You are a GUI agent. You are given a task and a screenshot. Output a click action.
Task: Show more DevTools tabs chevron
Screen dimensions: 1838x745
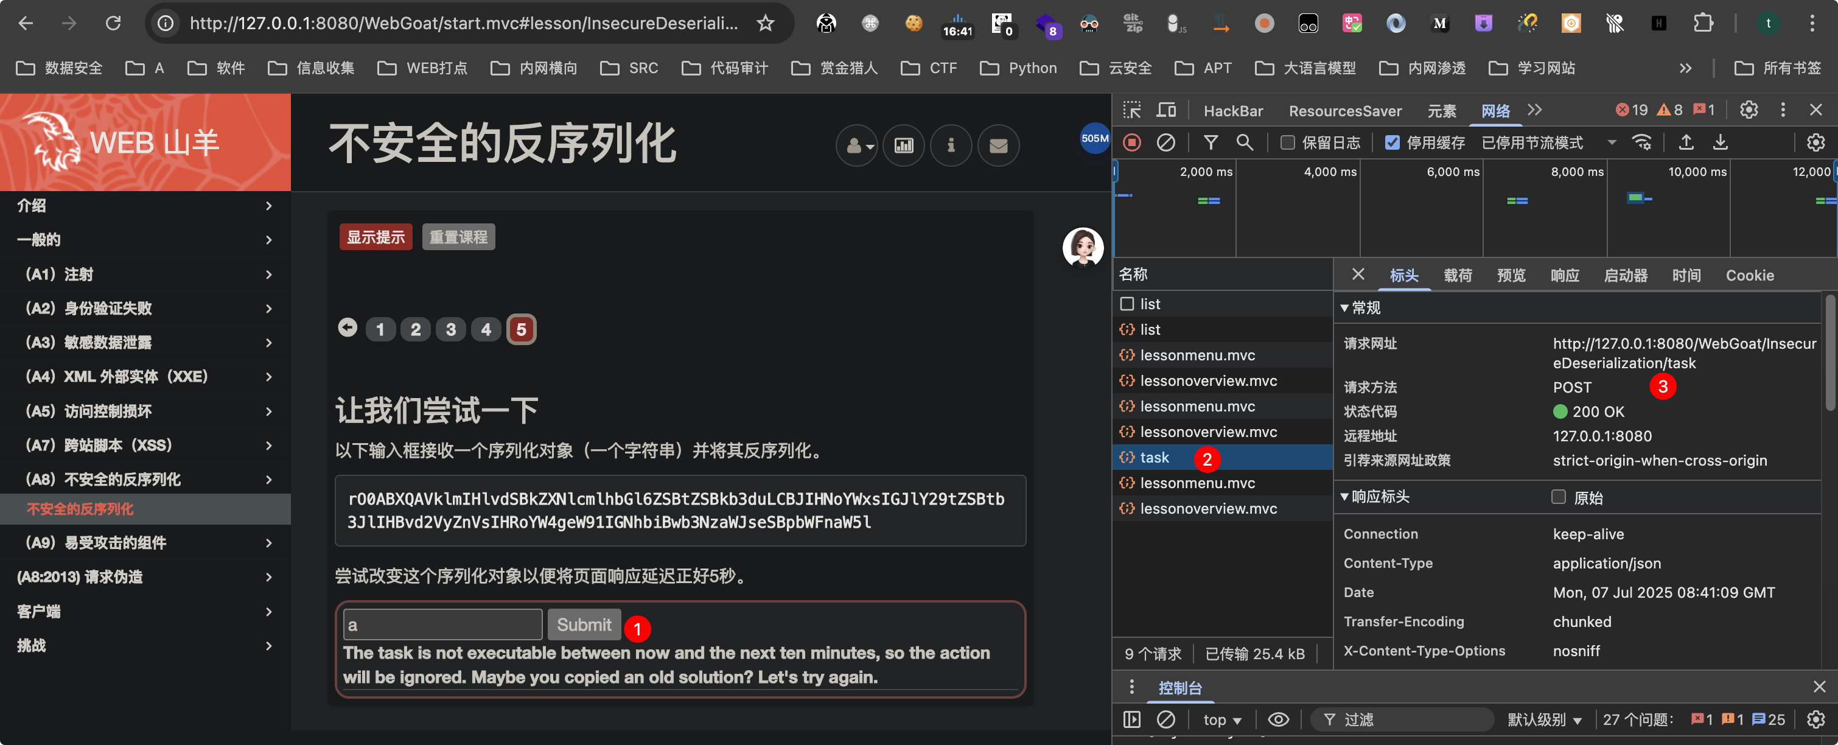click(x=1535, y=110)
